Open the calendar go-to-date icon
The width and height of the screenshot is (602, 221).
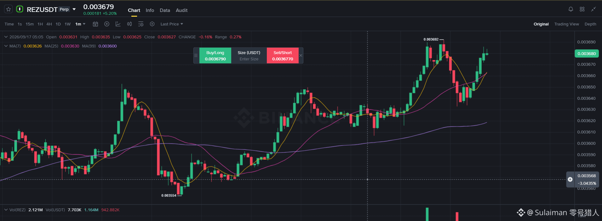(95, 24)
